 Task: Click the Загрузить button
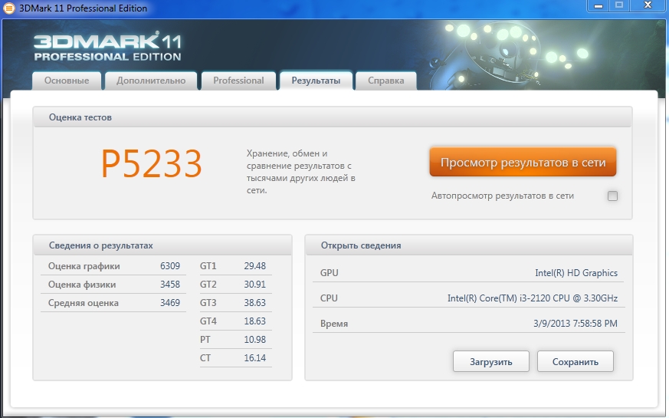coord(491,362)
